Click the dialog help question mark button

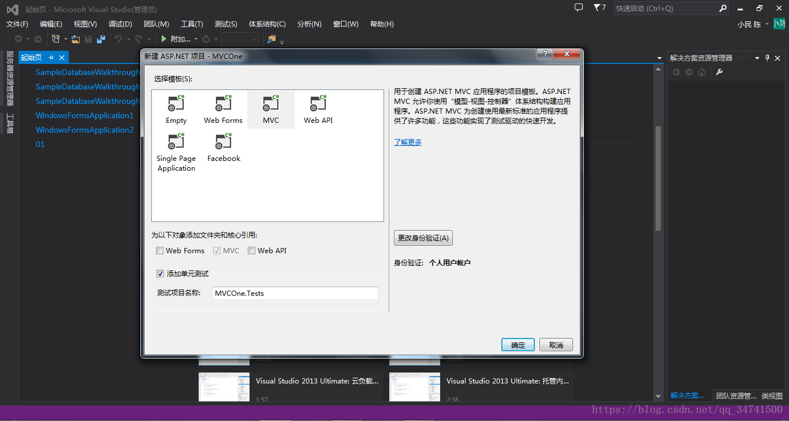(x=544, y=54)
